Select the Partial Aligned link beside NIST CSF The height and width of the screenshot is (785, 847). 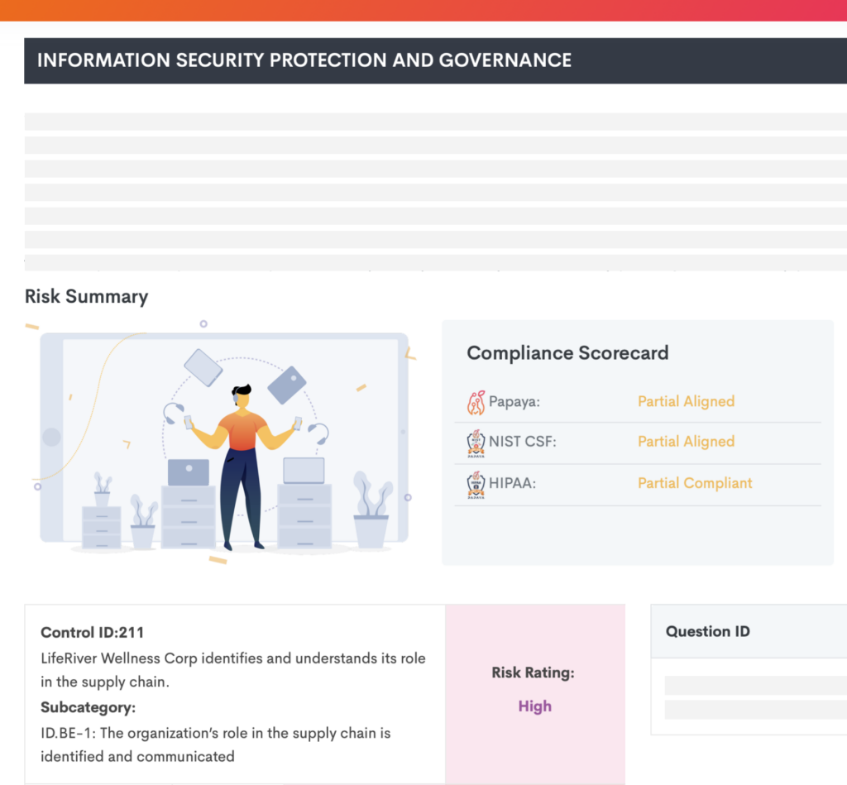pyautogui.click(x=686, y=441)
